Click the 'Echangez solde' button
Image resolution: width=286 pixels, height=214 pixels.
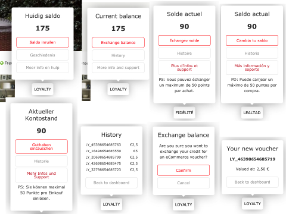(184, 40)
